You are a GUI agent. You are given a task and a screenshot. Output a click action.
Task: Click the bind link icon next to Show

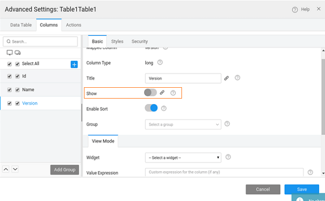(x=162, y=93)
